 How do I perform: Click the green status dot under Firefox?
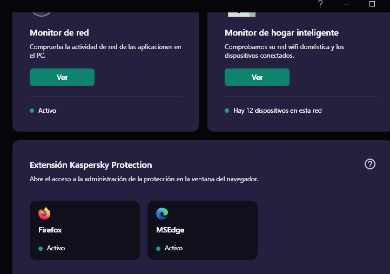[41, 249]
